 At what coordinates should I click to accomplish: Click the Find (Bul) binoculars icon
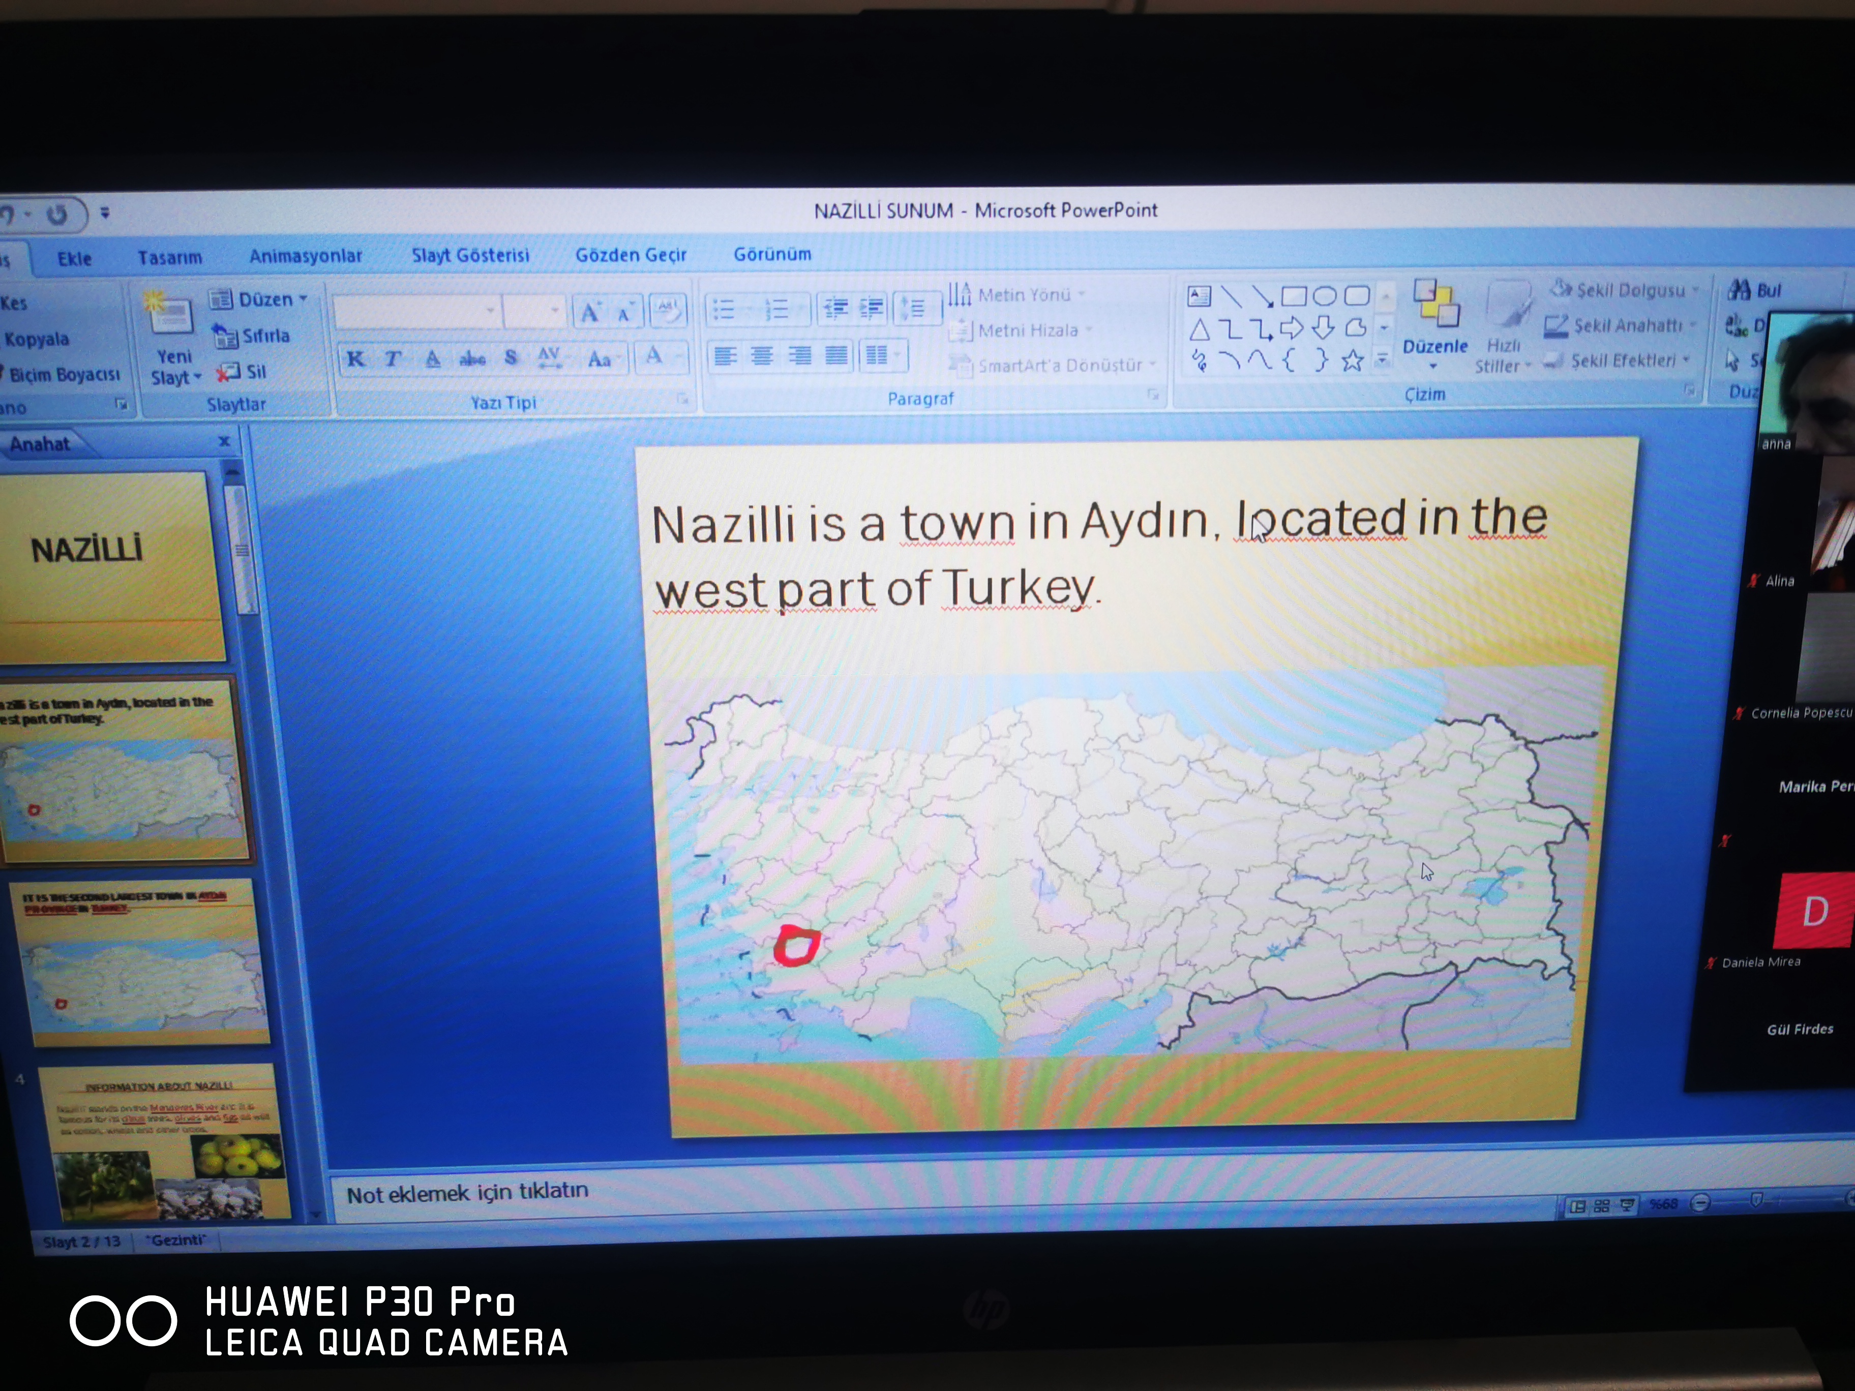click(1739, 290)
